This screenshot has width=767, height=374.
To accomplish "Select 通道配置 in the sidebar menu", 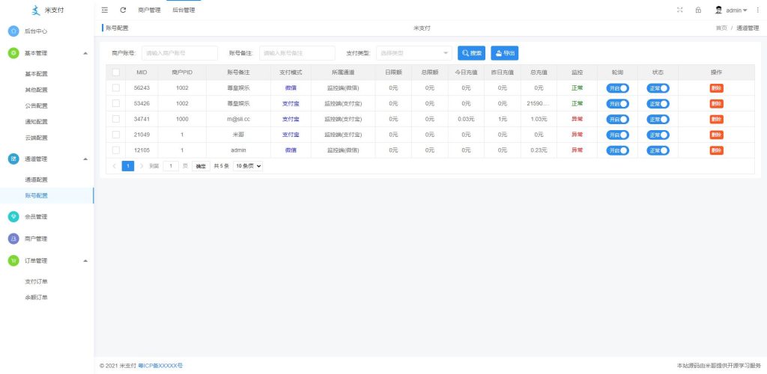I will tap(36, 180).
